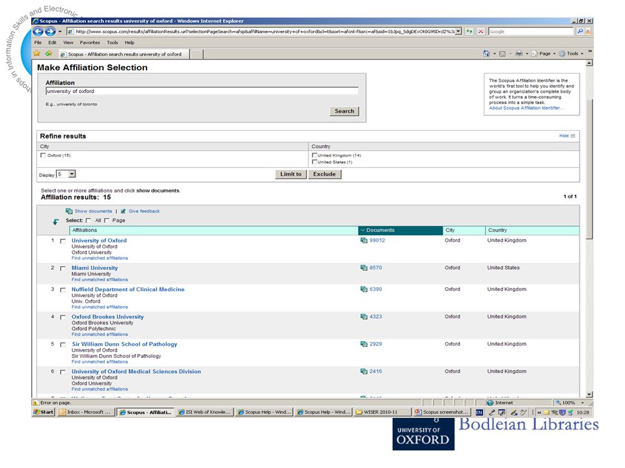Click the Add to Favorites star-plus icon
The height and width of the screenshot is (468, 625).
pyautogui.click(x=49, y=53)
